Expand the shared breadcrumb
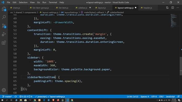This screenshot has width=182, height=102. click(19, 12)
